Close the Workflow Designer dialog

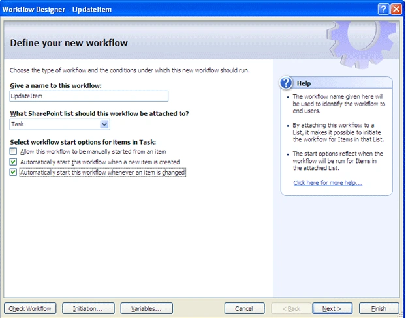[396, 9]
